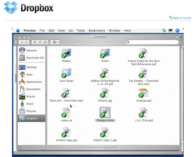Select the Platypus.bmp file icon

(x=105, y=112)
